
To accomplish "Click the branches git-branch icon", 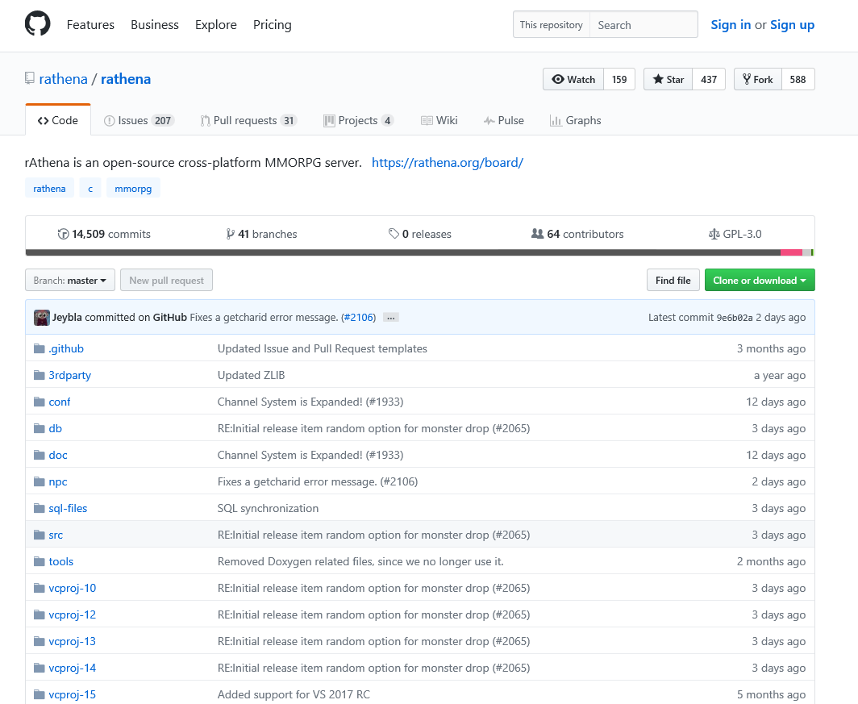I will pyautogui.click(x=231, y=234).
